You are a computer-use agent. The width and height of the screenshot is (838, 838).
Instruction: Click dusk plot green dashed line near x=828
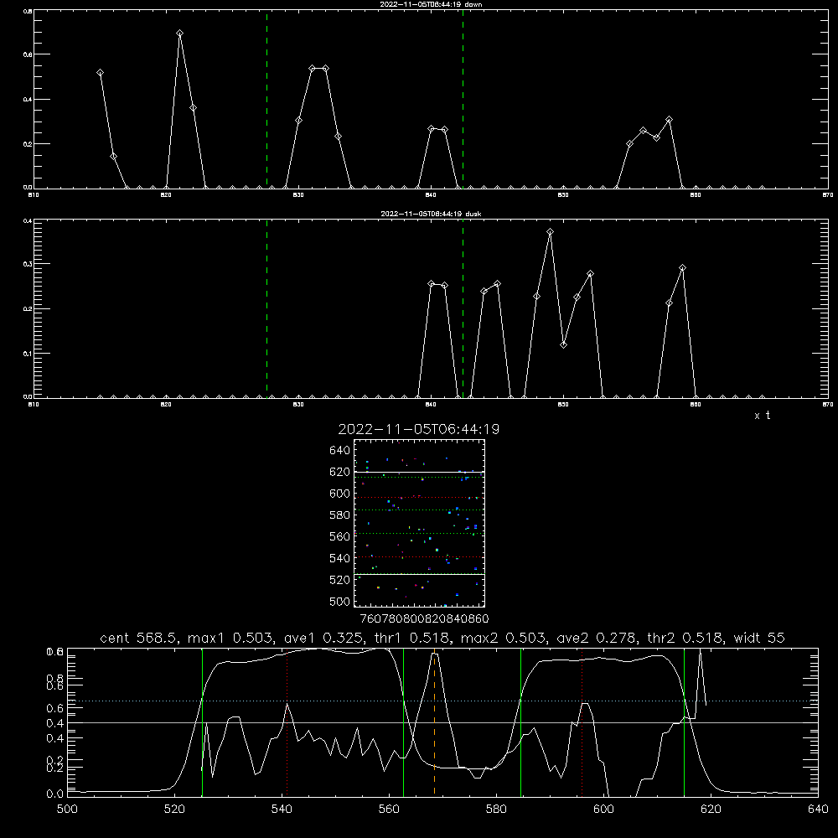(x=266, y=308)
